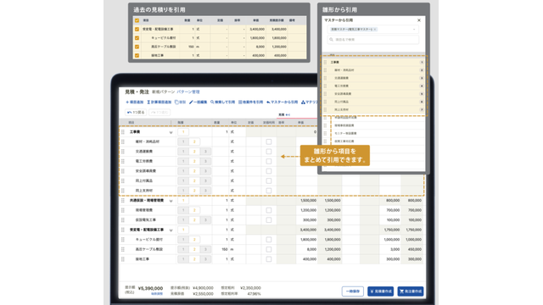This screenshot has width=543, height=305.
Task: Click the 同上支持材 row name in main table
Action: pyautogui.click(x=143, y=191)
